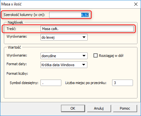Click the Symbol dziesiętny input box
The width and height of the screenshot is (141, 116).
[x=51, y=83]
